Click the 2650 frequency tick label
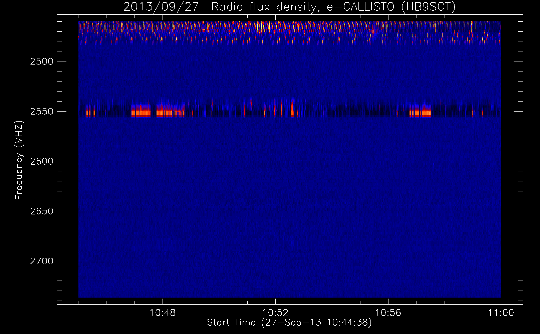Screen dimensions: 540x334 coord(42,211)
